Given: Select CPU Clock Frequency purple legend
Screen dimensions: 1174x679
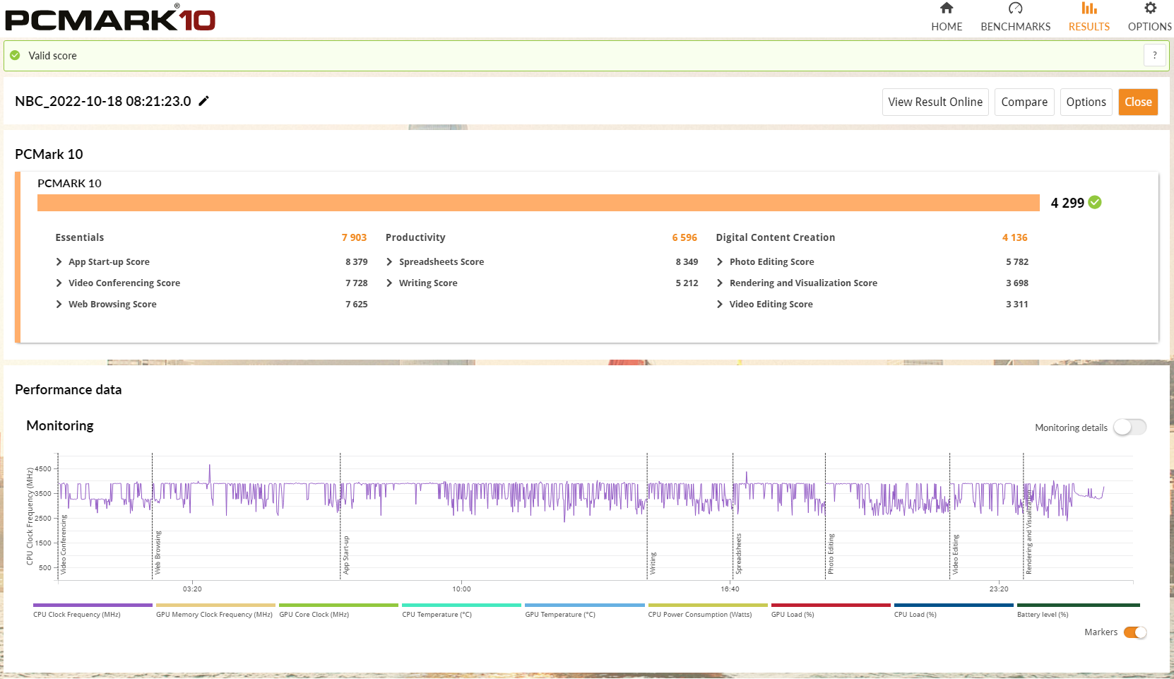Looking at the screenshot, I should tap(93, 610).
